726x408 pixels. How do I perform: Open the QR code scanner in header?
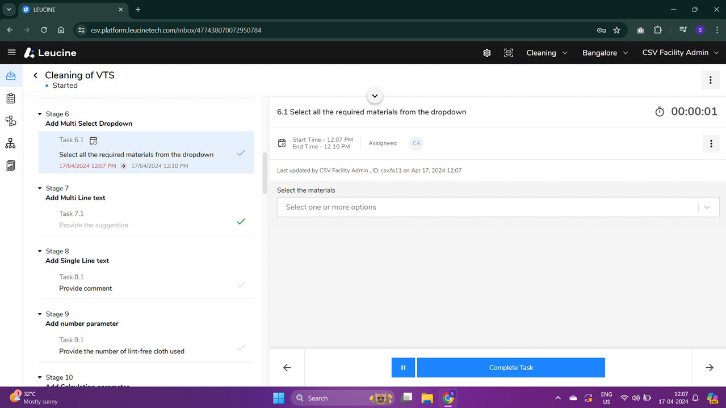508,53
